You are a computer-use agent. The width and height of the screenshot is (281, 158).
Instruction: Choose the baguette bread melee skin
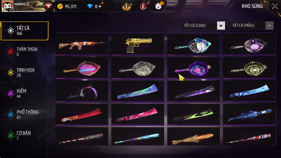point(194,136)
